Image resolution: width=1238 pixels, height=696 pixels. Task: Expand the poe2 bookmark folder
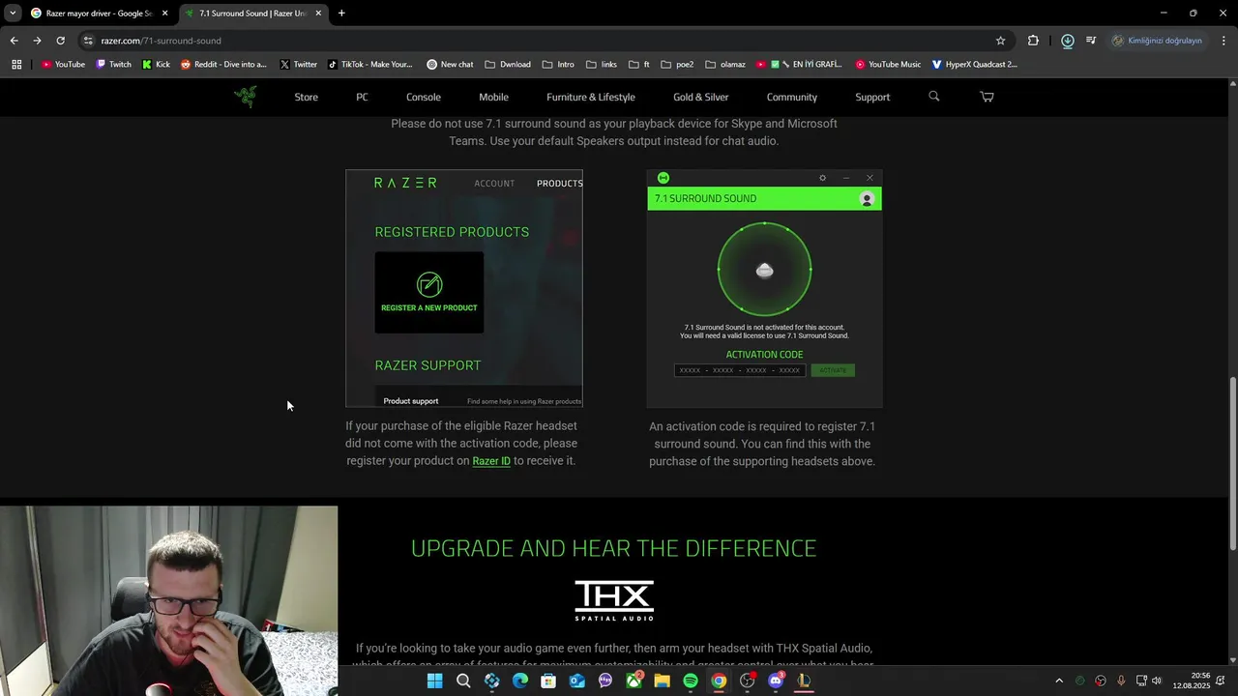click(x=677, y=65)
